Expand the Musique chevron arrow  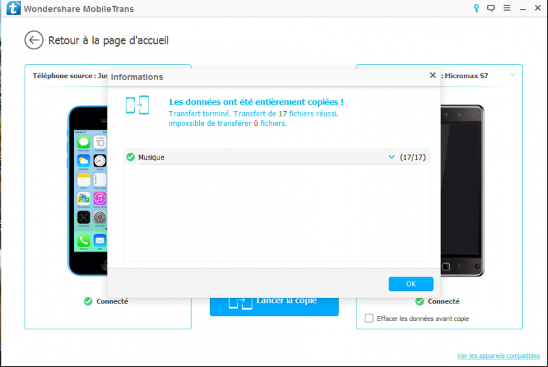pyautogui.click(x=391, y=157)
